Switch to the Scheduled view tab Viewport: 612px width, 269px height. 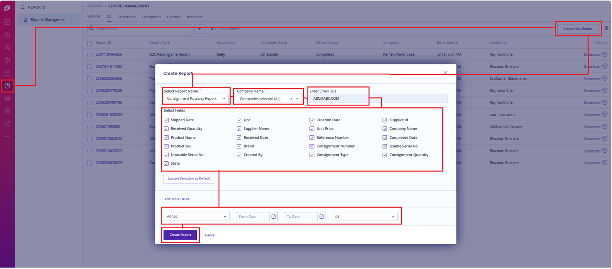click(127, 17)
